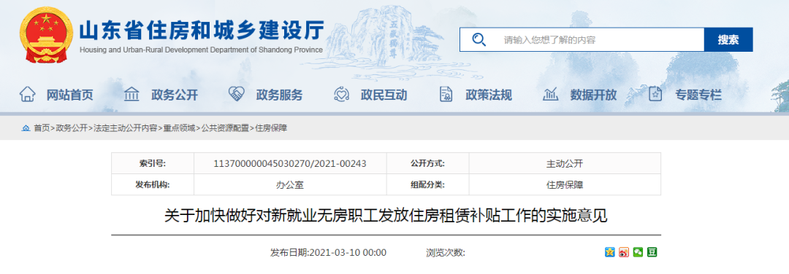Image resolution: width=789 pixels, height=274 pixels.
Task: Click the handshake heart icon for 政务服务
Action: tap(237, 94)
